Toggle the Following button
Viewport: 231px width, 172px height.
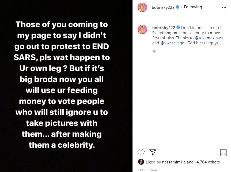(x=193, y=7)
